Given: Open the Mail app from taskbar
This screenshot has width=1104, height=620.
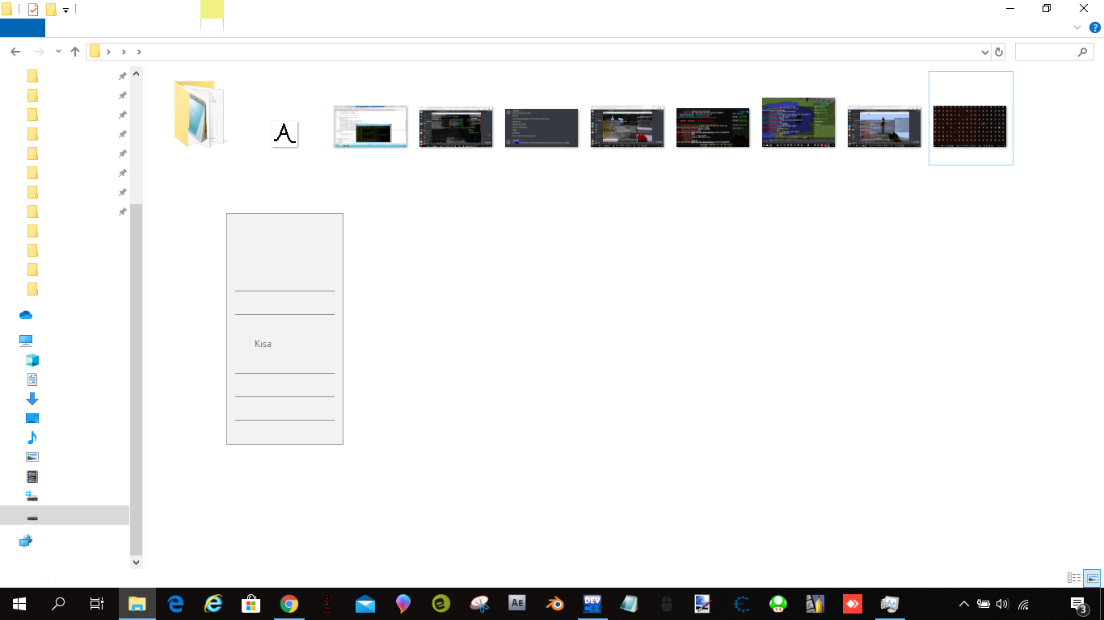Looking at the screenshot, I should (365, 604).
